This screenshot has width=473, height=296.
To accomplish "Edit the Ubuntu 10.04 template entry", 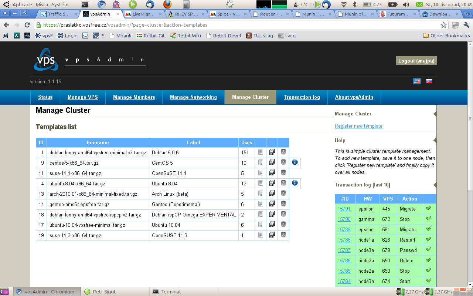I will pyautogui.click(x=261, y=225).
